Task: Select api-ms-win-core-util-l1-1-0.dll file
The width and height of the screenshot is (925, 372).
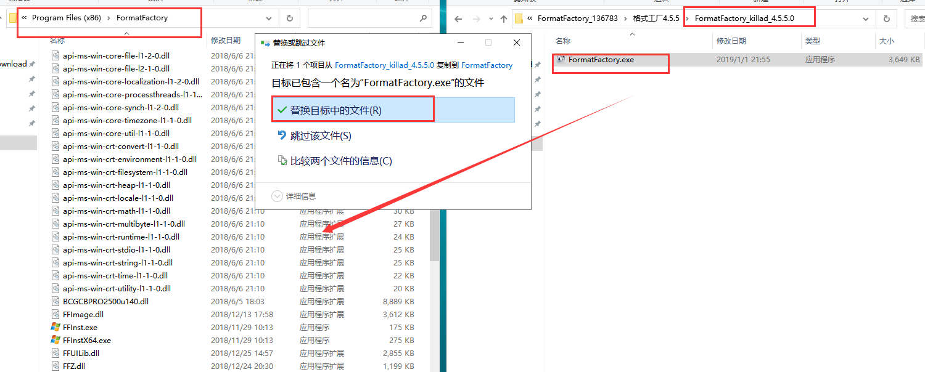Action: click(116, 133)
